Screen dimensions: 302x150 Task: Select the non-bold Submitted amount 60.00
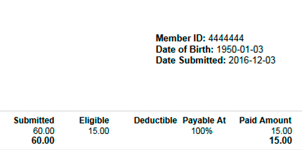[44, 131]
